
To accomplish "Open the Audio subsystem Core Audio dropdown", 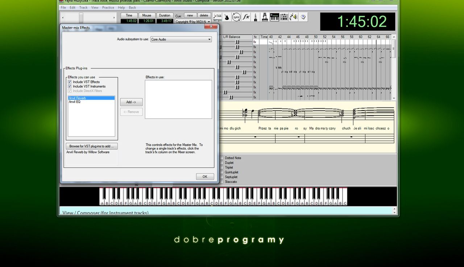I will pos(181,39).
